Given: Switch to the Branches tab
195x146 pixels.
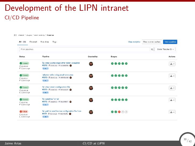Looking at the screenshot, I should click(x=45, y=42).
